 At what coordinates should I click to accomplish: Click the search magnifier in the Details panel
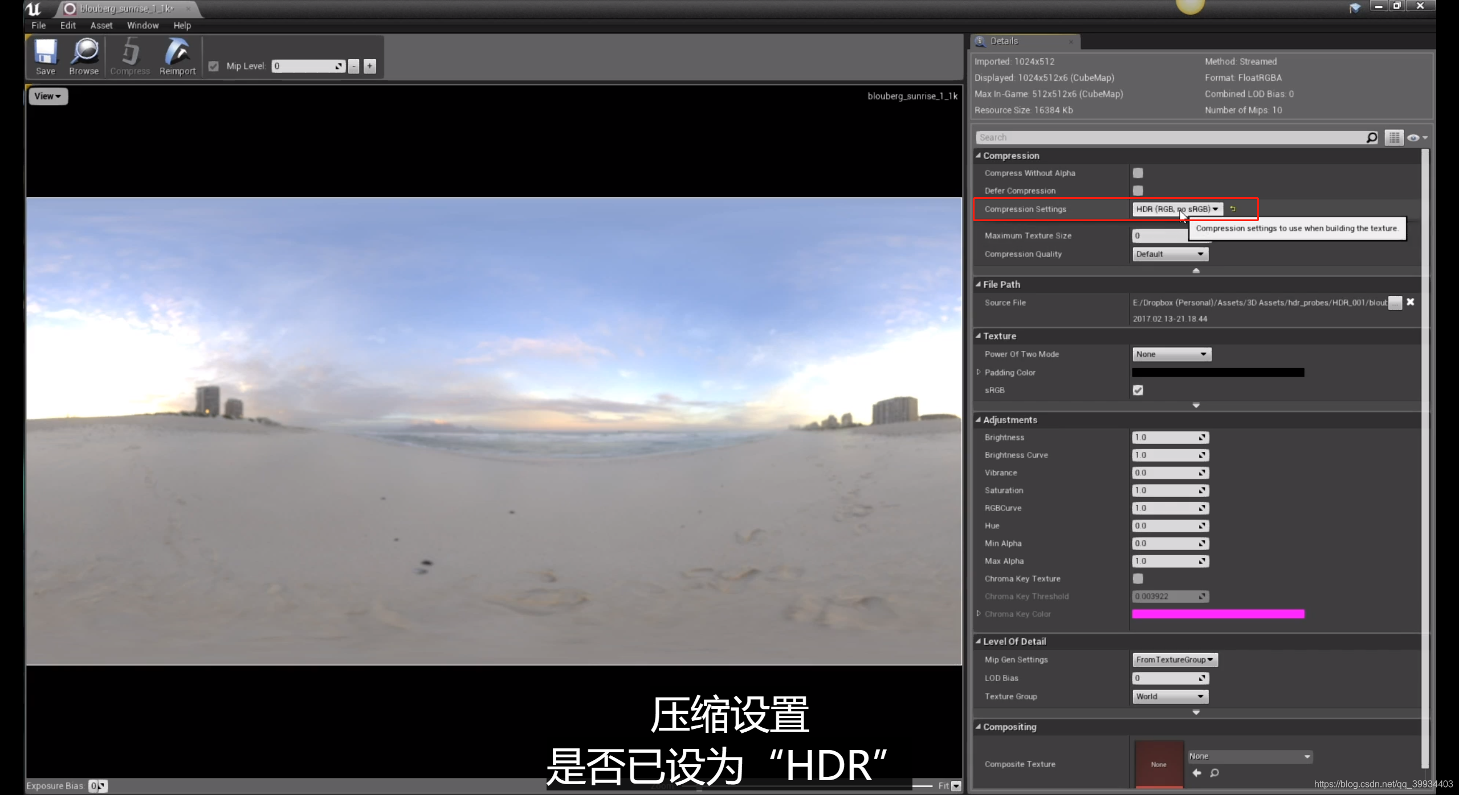click(1371, 137)
